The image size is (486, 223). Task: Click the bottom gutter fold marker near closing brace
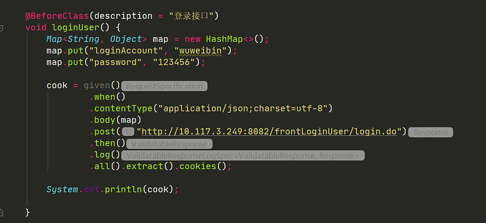(1, 212)
